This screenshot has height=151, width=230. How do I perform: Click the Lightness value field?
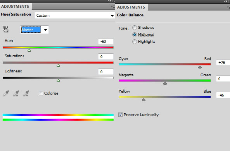[x=106, y=72]
